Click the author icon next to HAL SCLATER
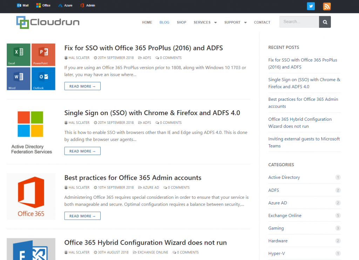359x260 pixels. 65,58
